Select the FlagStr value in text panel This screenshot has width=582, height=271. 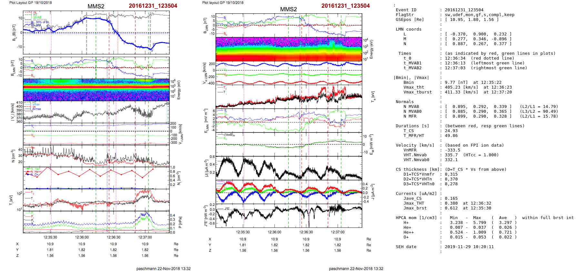click(479, 15)
